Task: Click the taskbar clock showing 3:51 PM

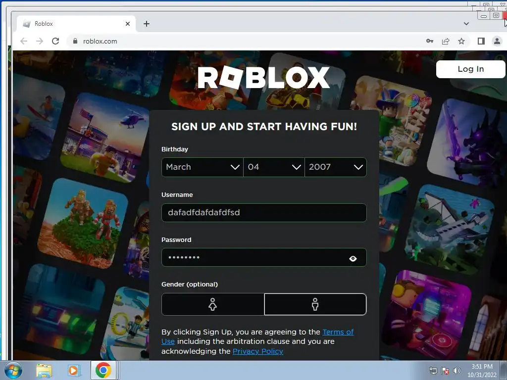Action: tap(482, 371)
